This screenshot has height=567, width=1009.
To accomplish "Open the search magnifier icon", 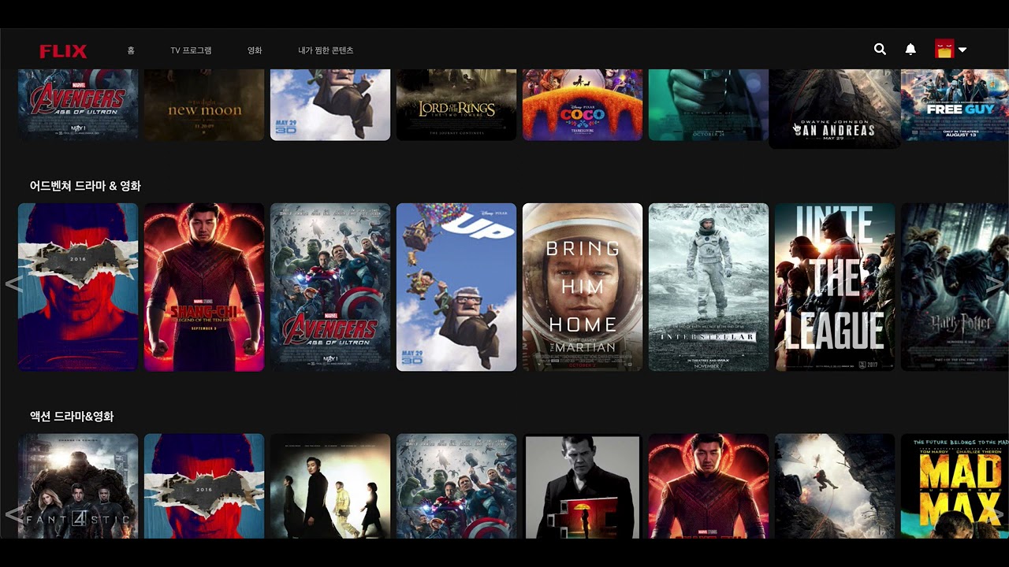I will (880, 50).
